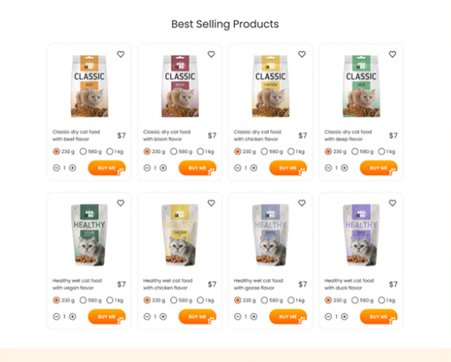Add beef flavor cat food to wishlist

[120, 54]
